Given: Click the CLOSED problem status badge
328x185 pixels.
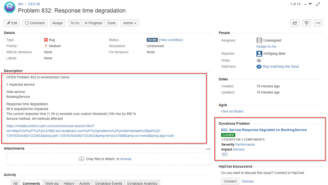Looking at the screenshot, I should tap(228, 135).
